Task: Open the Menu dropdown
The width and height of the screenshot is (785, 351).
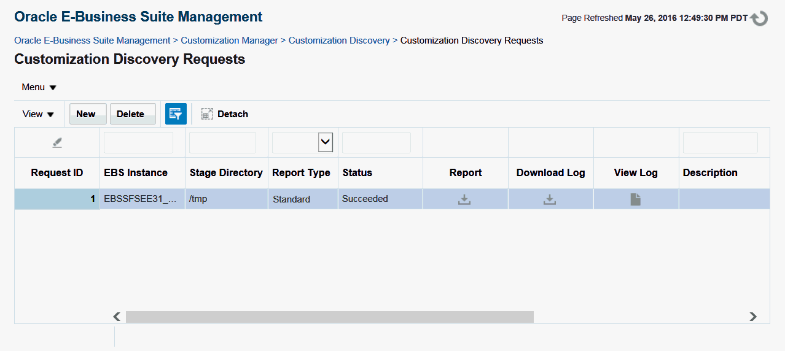Action: coord(39,87)
